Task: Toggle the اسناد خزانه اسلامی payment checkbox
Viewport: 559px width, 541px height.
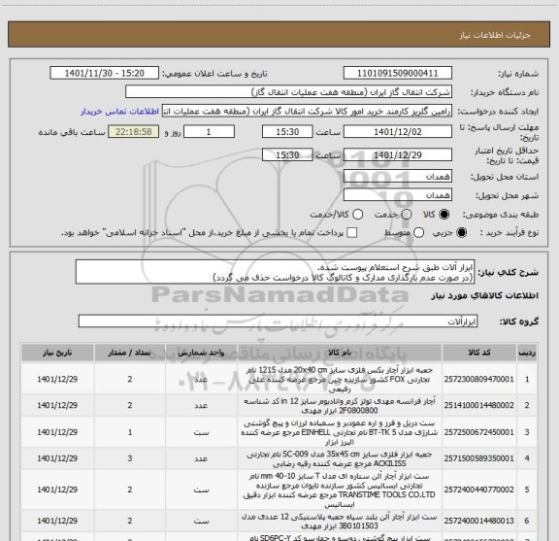Action: pyautogui.click(x=352, y=233)
